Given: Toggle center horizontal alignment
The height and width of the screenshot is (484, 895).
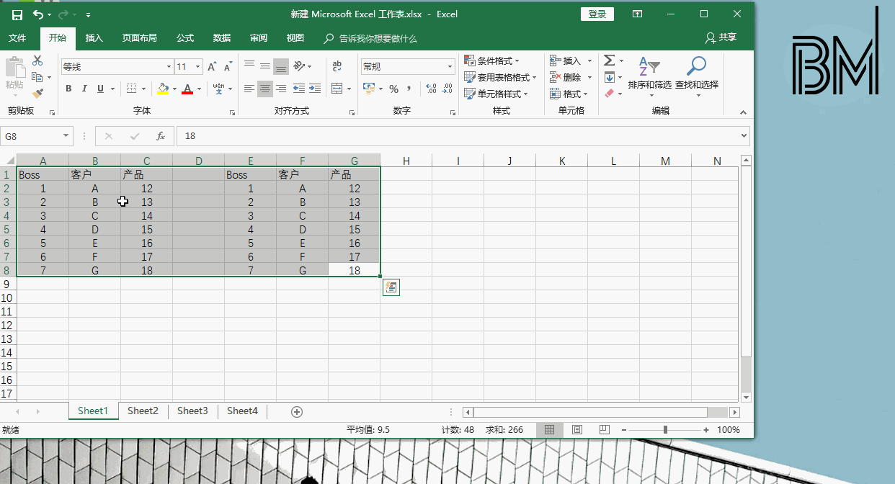Looking at the screenshot, I should 265,89.
